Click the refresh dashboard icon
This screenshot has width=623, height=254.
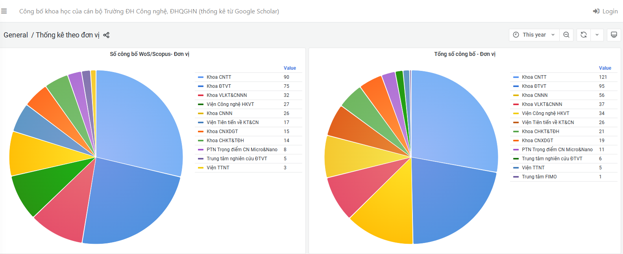(x=584, y=35)
